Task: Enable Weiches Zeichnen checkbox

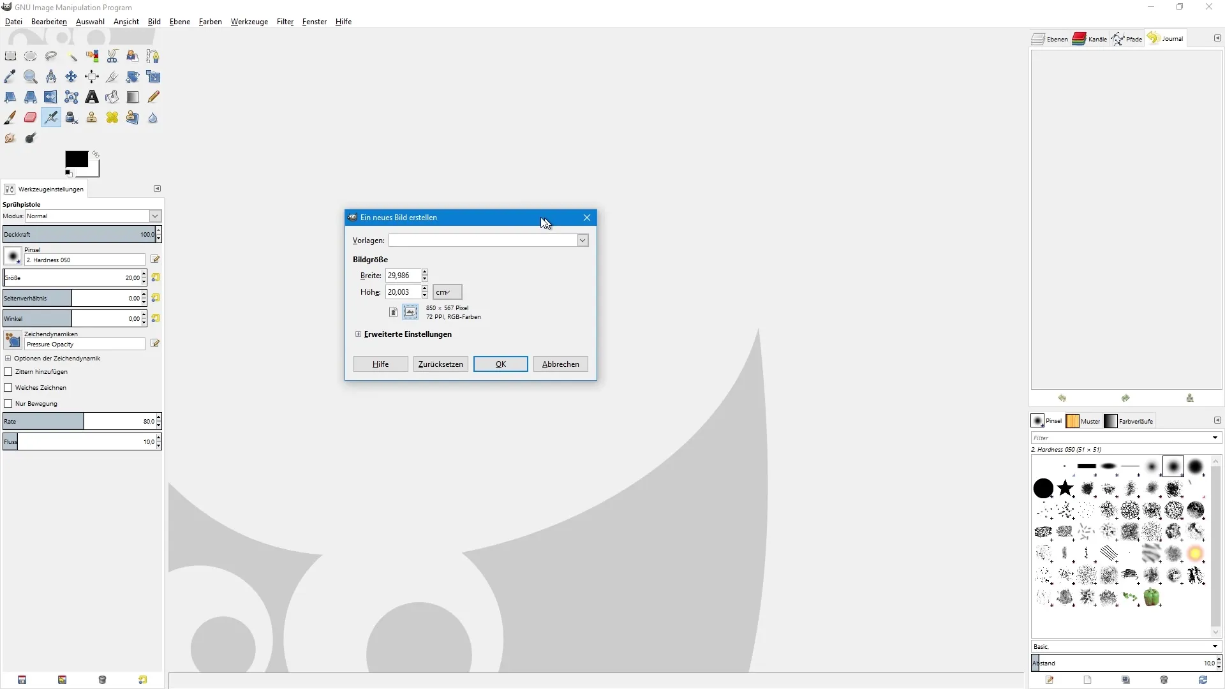Action: (8, 387)
